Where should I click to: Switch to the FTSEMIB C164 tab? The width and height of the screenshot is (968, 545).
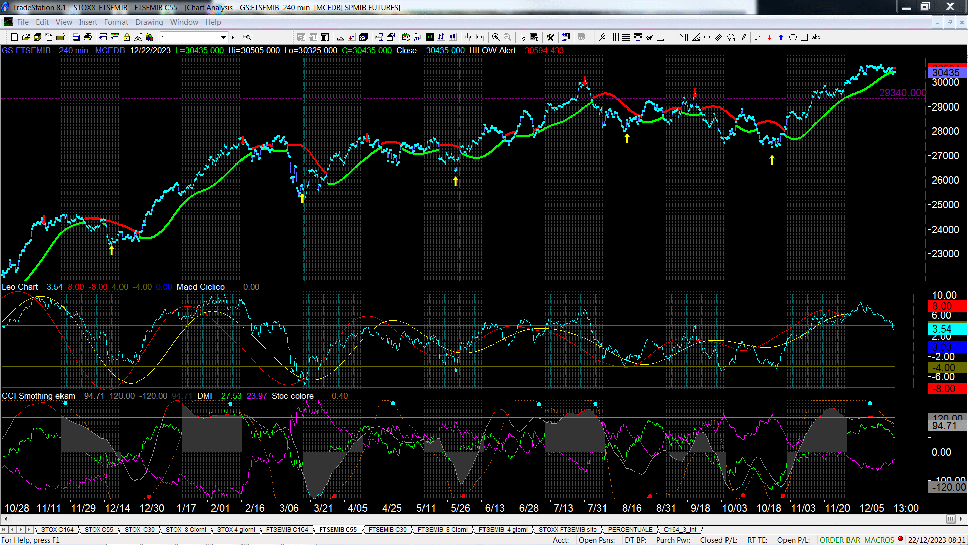[x=287, y=530]
